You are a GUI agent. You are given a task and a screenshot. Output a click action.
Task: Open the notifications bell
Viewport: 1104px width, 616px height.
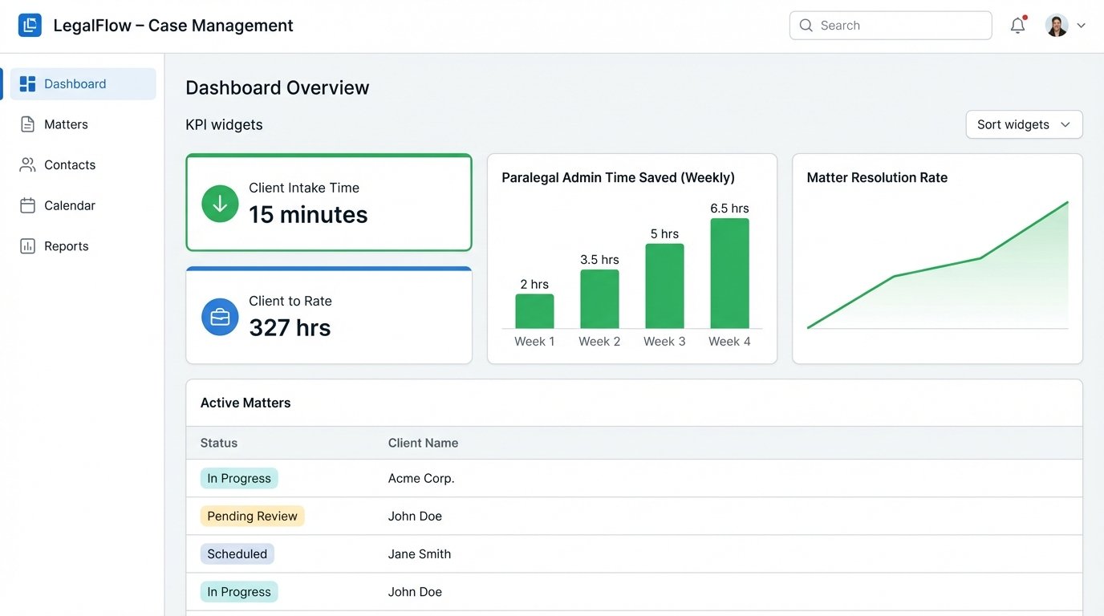point(1017,26)
